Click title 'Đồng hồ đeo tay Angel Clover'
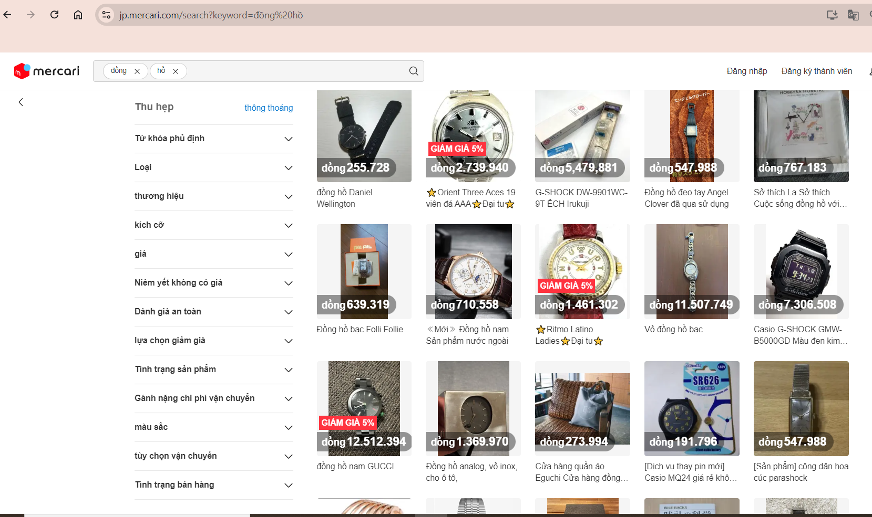 pyautogui.click(x=686, y=198)
